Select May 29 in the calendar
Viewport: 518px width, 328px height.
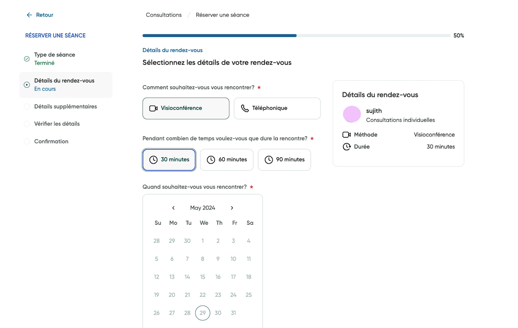pos(202,313)
